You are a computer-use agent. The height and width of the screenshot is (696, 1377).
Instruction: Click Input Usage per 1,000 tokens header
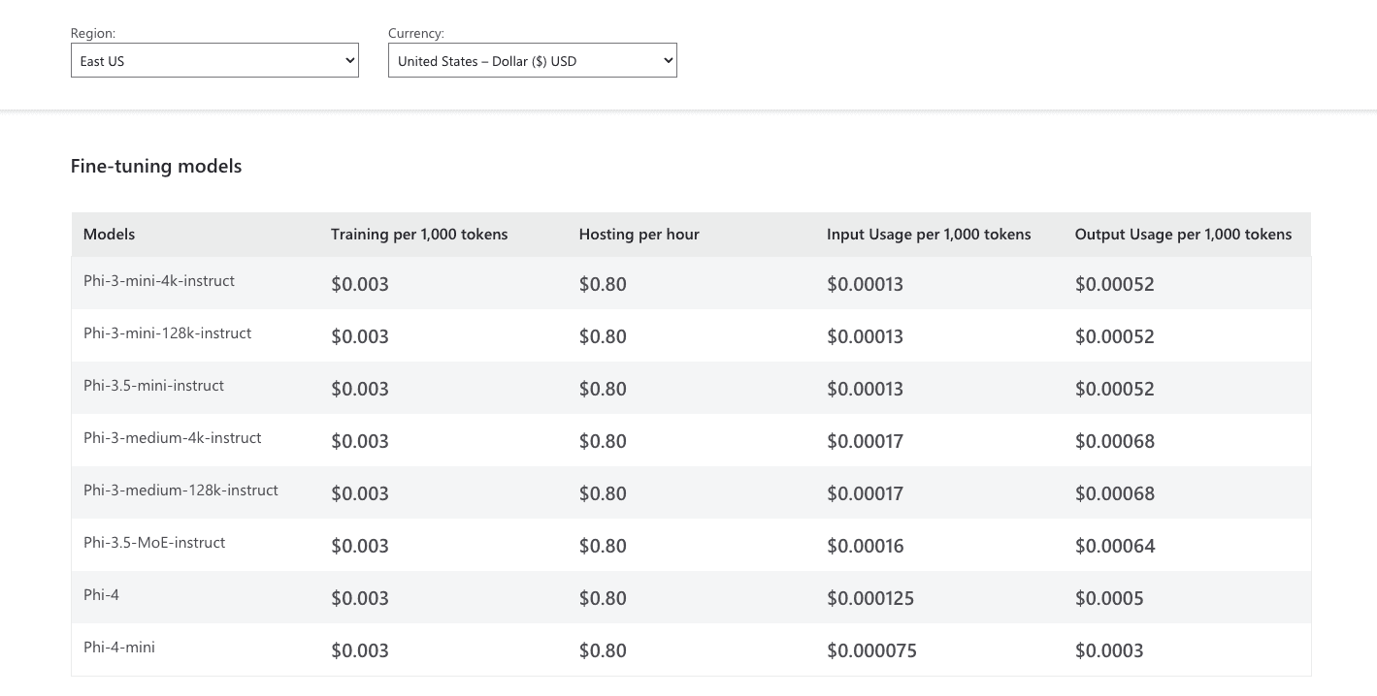click(929, 234)
